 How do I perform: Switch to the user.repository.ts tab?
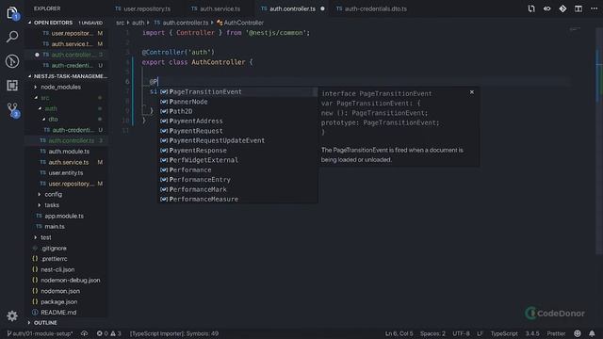pos(146,8)
